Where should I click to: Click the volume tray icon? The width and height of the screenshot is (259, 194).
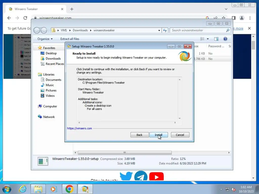tap(233, 189)
